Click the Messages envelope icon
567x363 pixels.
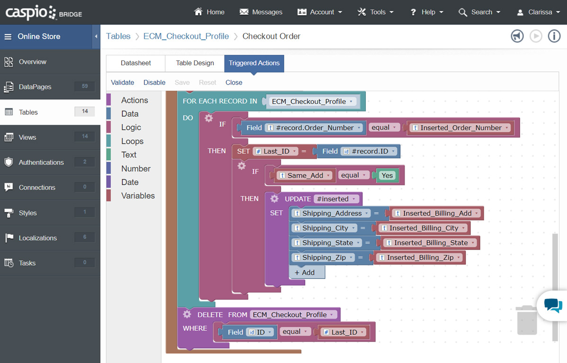tap(244, 12)
